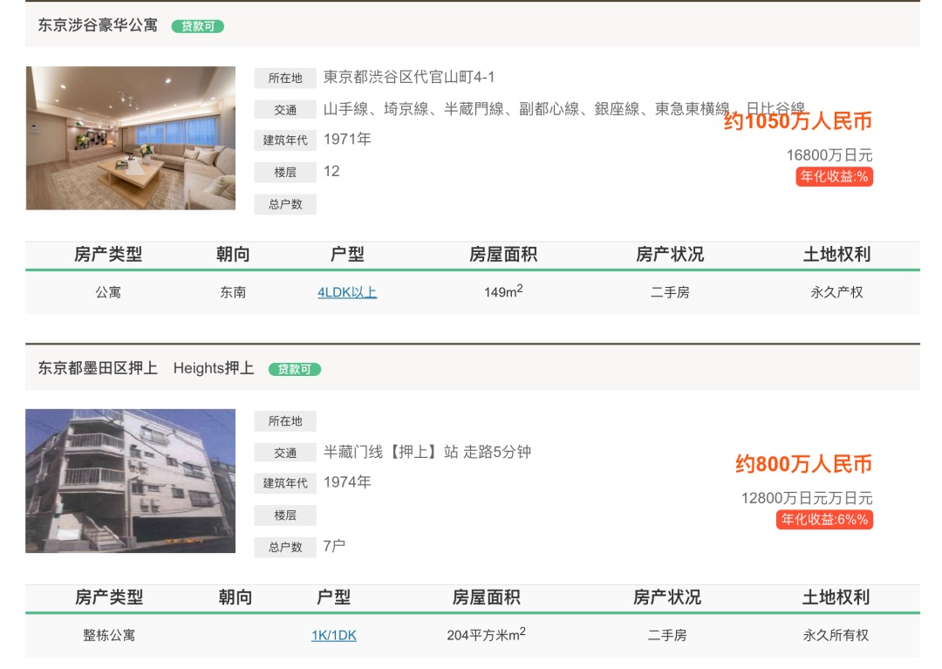Image resolution: width=942 pixels, height=669 pixels.
Task: Click the price 约800万人民币
Action: point(804,464)
